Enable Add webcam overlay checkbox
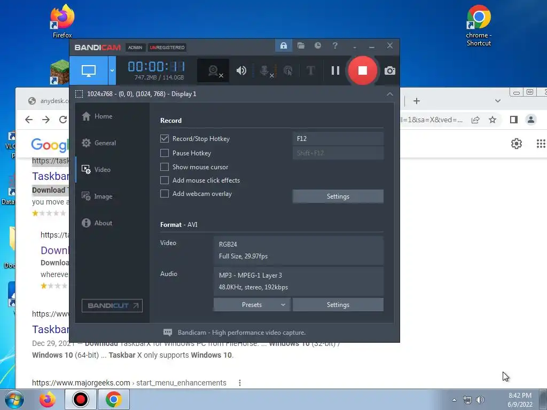Image resolution: width=547 pixels, height=410 pixels. coord(165,194)
